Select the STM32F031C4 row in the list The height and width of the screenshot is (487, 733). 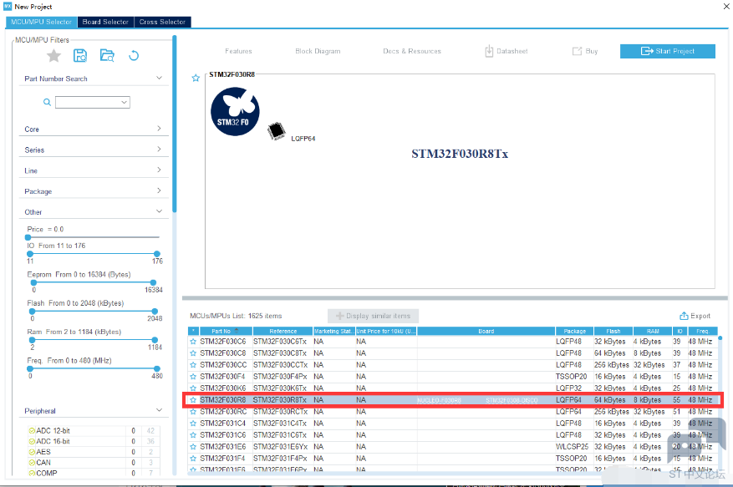(x=222, y=424)
